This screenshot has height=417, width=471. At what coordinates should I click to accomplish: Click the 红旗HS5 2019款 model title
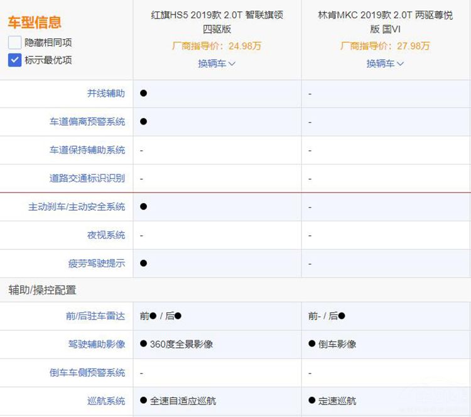(217, 21)
